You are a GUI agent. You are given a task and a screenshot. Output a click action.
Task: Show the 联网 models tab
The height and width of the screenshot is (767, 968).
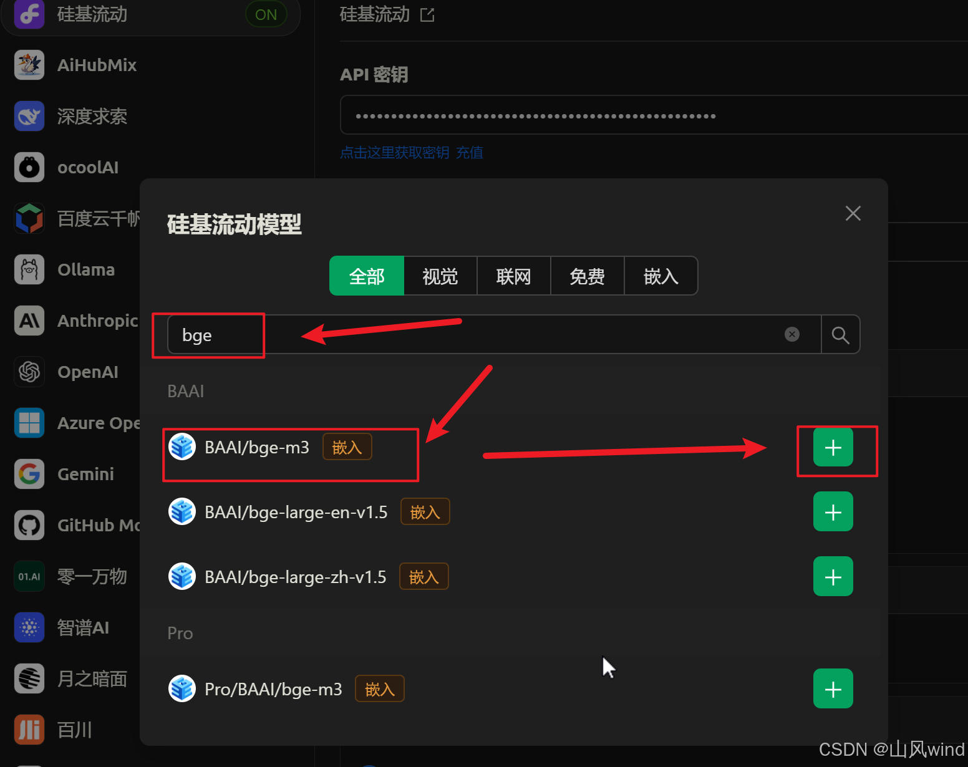(514, 276)
